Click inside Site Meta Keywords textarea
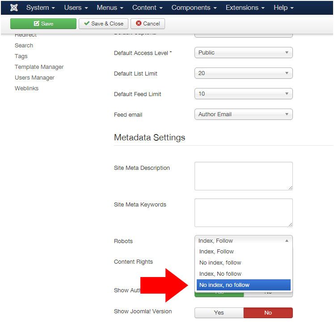The width and height of the screenshot is (334, 328). 244,213
